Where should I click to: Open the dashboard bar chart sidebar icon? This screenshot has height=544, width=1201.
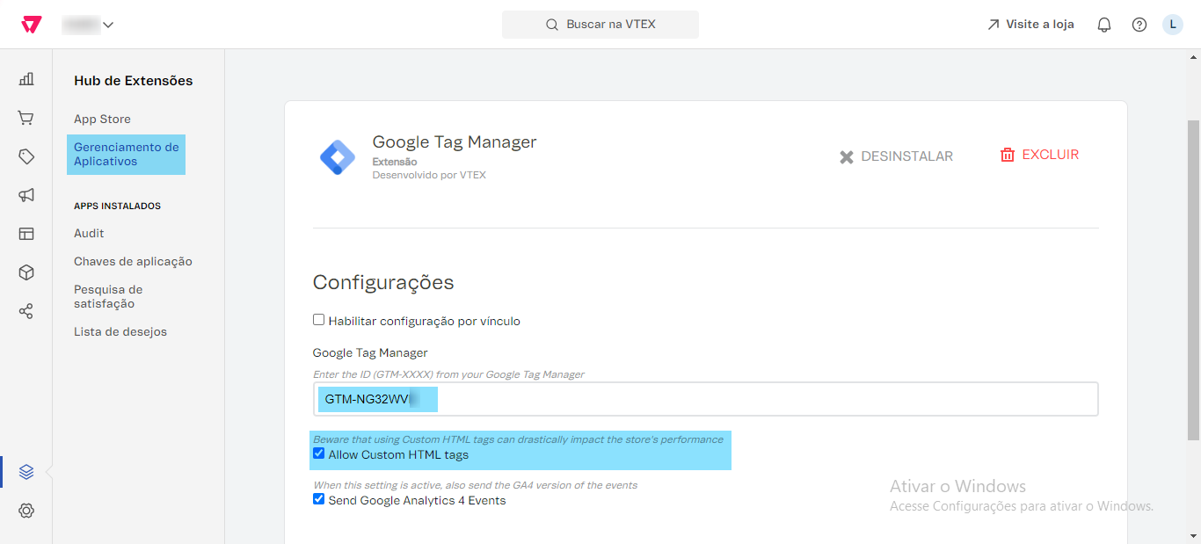(26, 79)
